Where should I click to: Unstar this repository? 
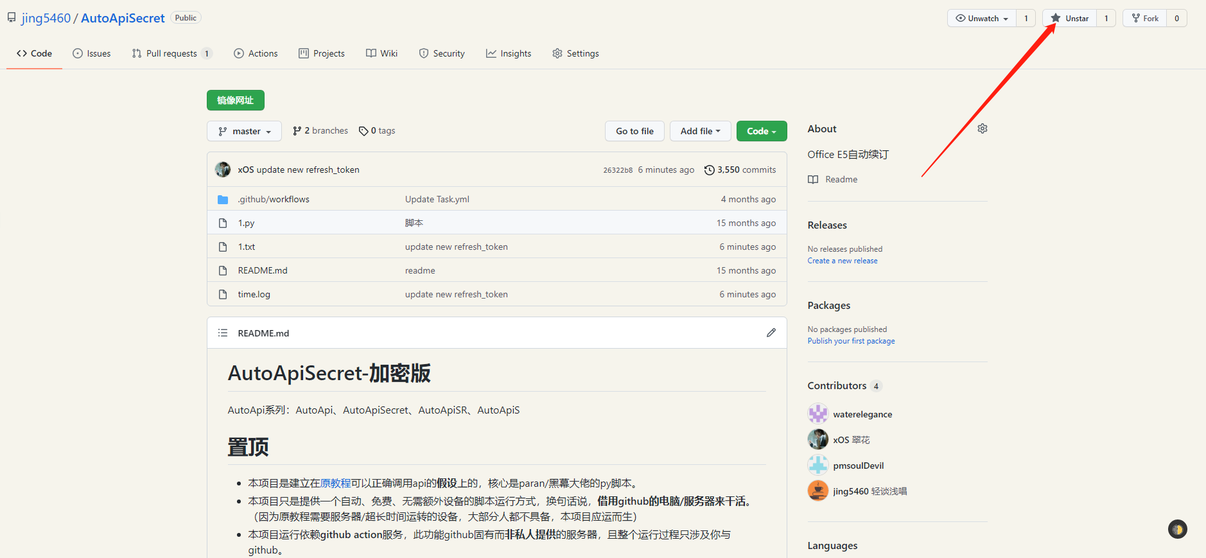coord(1070,18)
